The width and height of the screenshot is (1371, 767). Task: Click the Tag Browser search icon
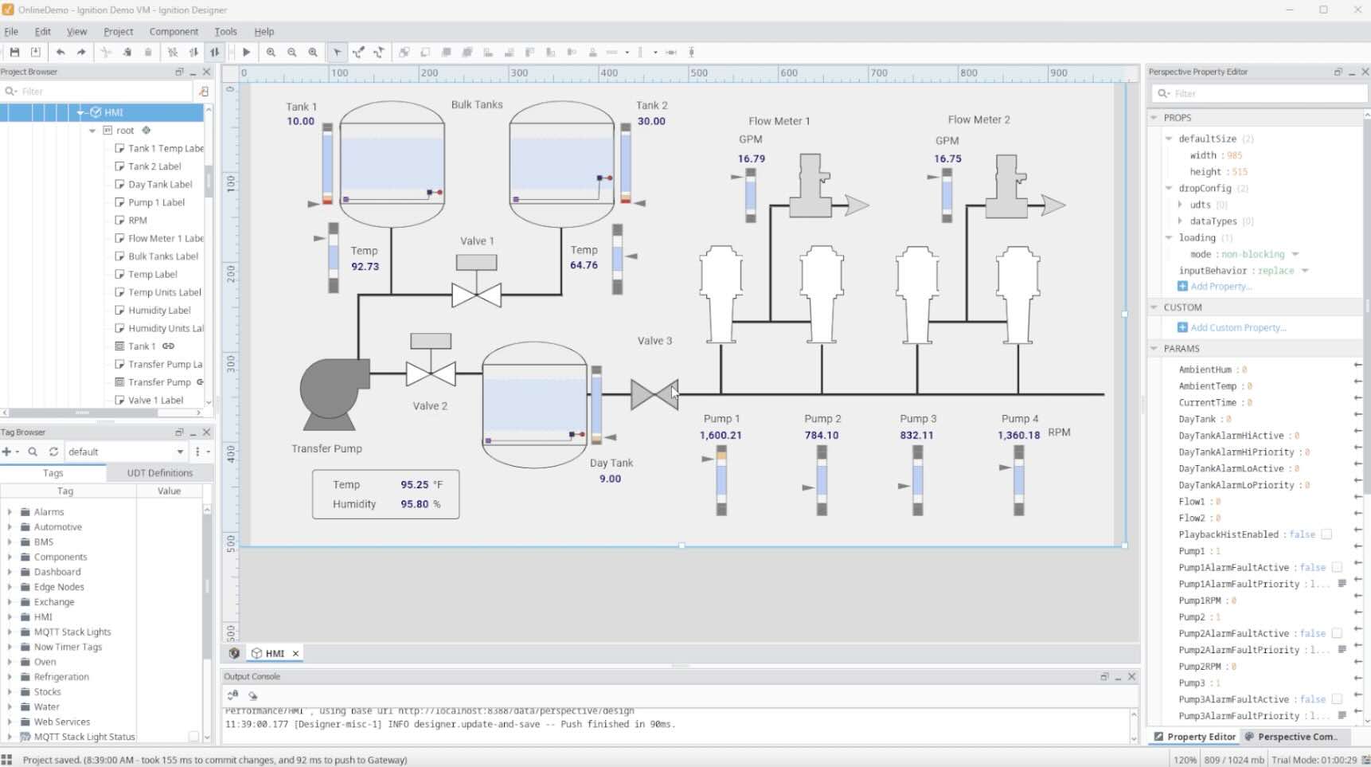click(33, 452)
